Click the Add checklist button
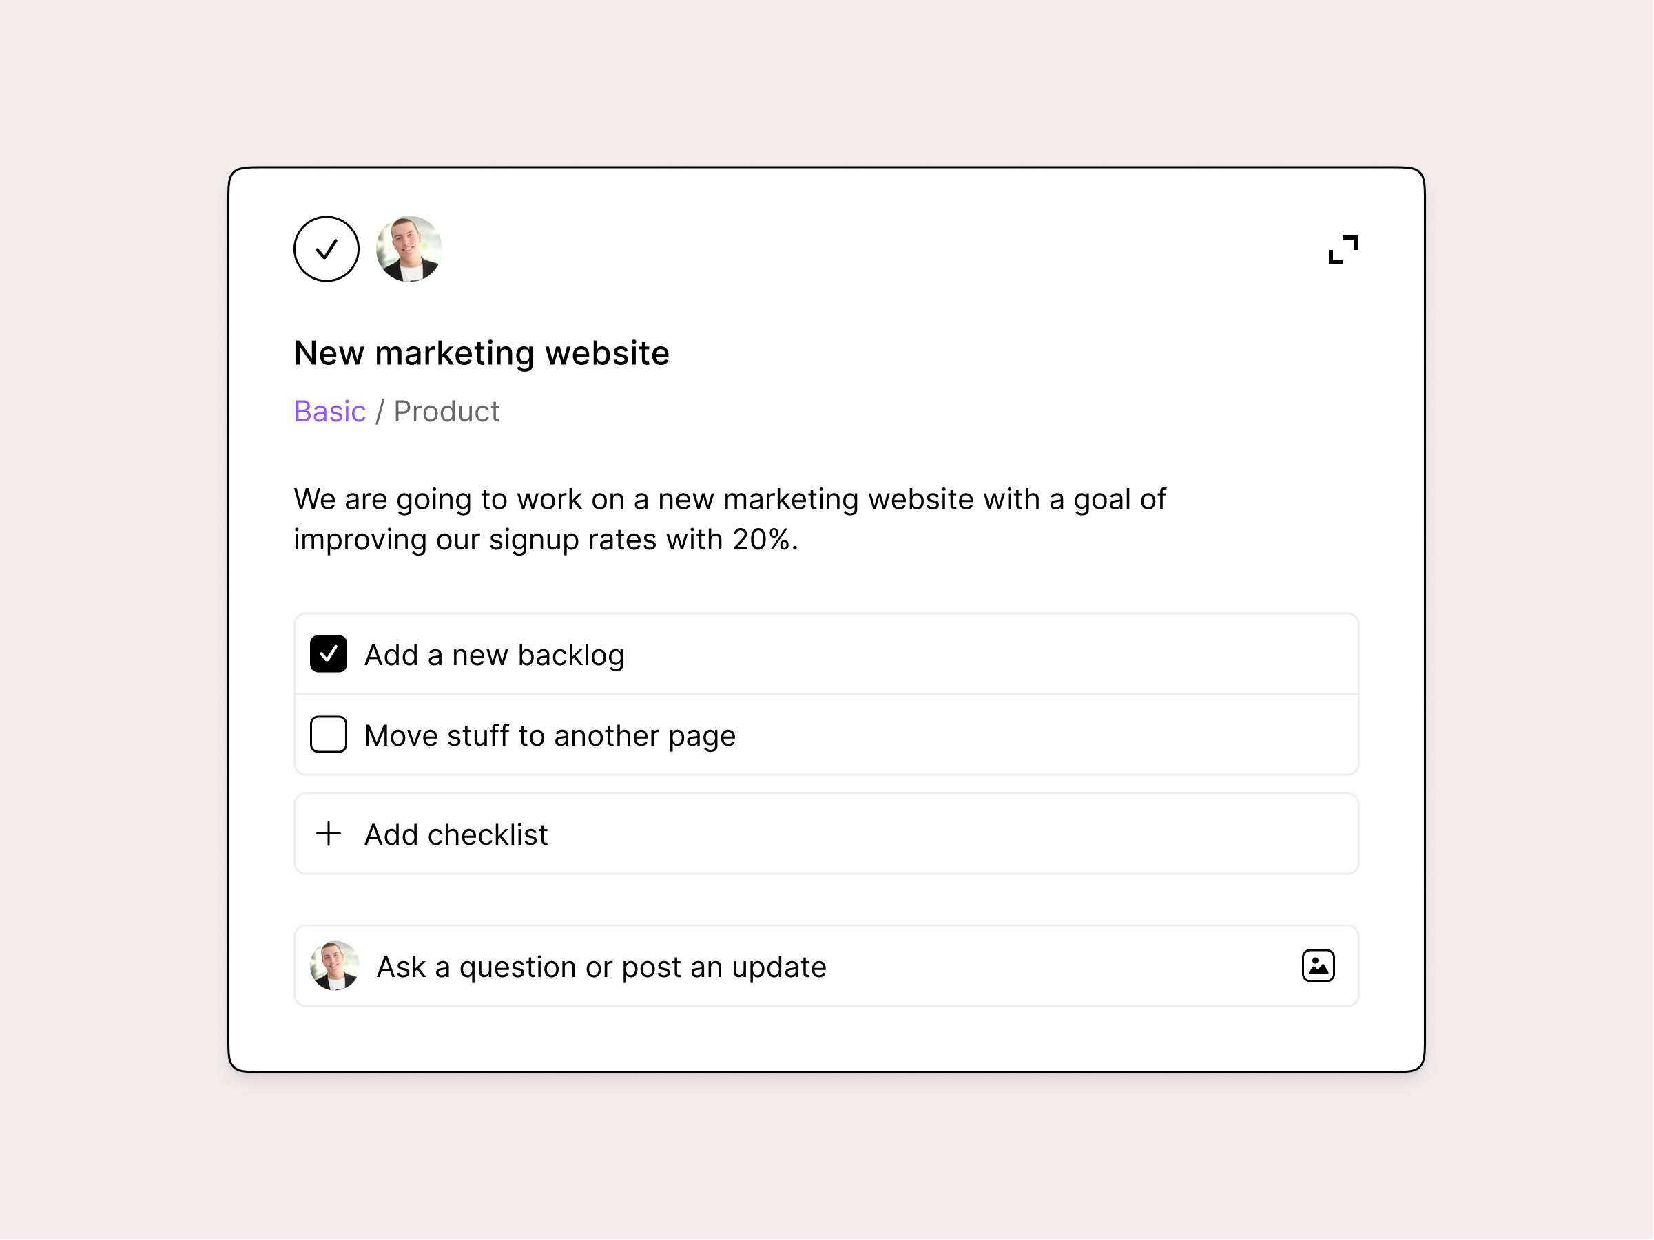Viewport: 1654px width, 1240px height. click(455, 834)
